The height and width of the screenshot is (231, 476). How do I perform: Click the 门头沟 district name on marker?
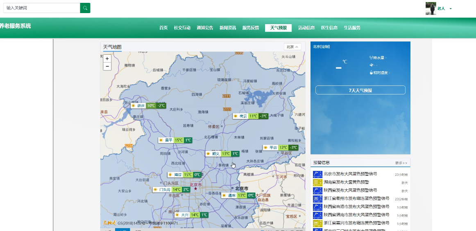[165, 190]
